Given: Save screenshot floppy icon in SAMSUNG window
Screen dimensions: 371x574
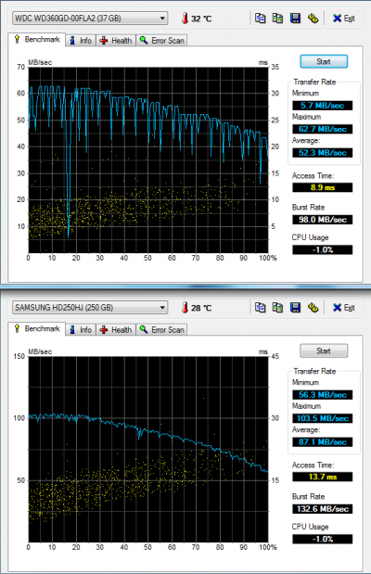Looking at the screenshot, I should point(295,308).
